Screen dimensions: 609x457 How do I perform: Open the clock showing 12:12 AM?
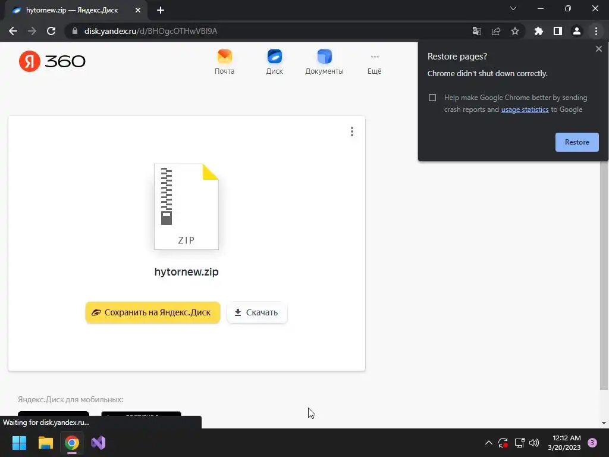564,443
